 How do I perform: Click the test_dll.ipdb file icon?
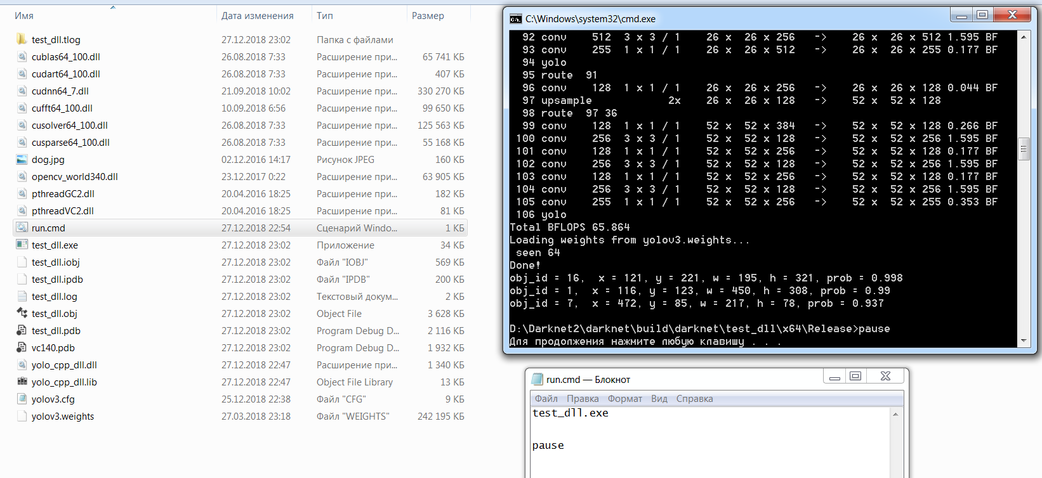tap(22, 279)
